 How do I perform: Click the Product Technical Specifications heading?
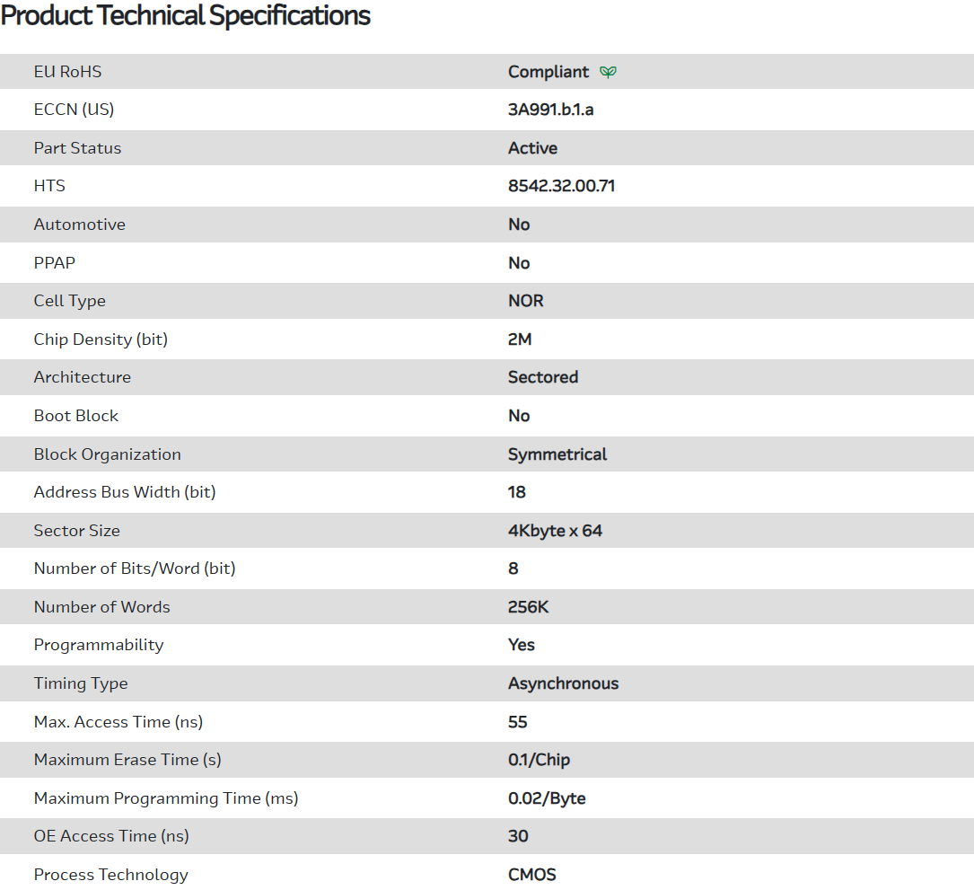pos(186,16)
